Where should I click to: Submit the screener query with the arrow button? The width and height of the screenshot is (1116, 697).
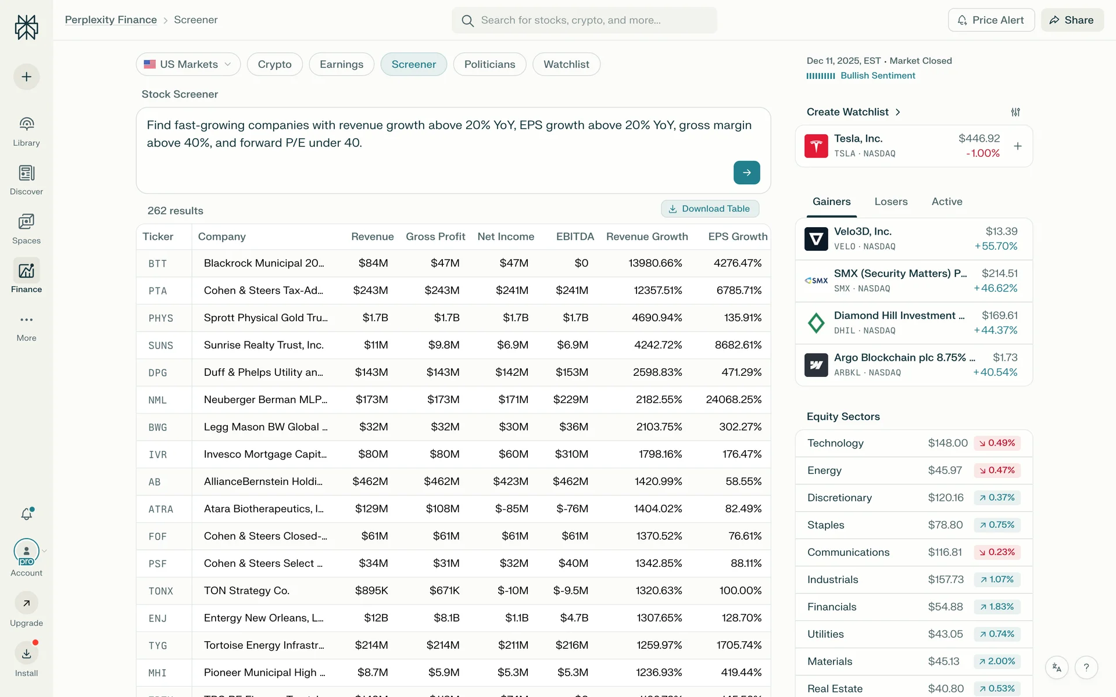746,173
